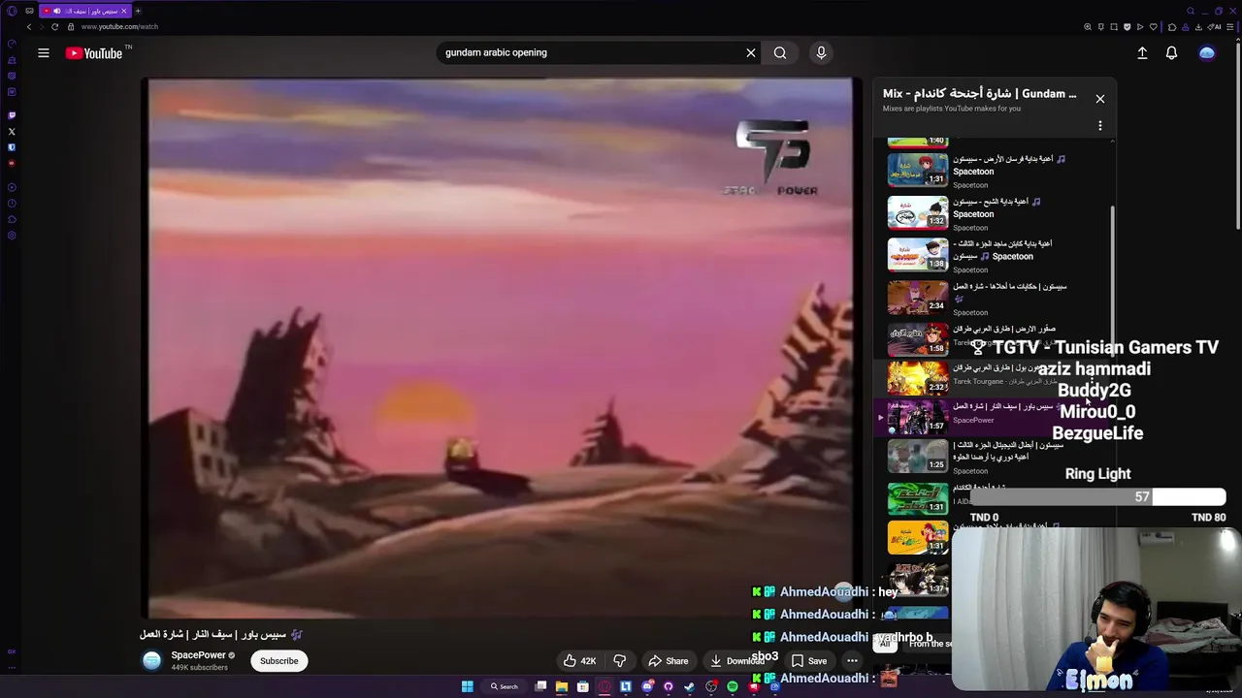Open File Explorer from the taskbar

click(x=562, y=686)
